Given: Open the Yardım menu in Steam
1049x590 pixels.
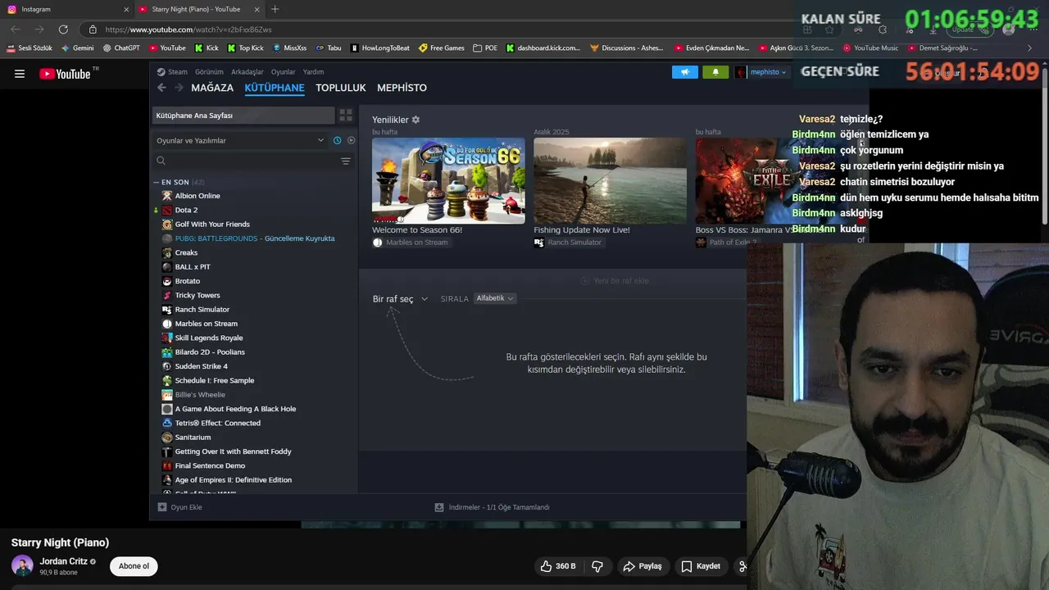Looking at the screenshot, I should tap(314, 72).
